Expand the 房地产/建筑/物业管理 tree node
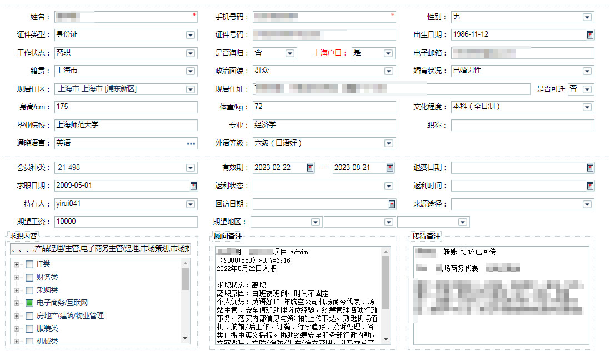 coord(16,316)
